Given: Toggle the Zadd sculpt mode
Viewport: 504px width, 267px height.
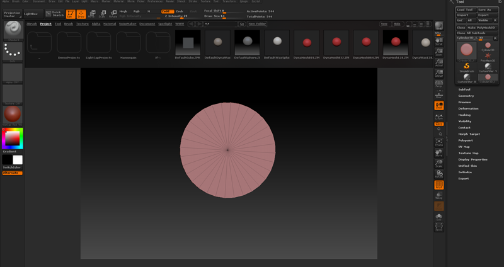Looking at the screenshot, I should [167, 11].
